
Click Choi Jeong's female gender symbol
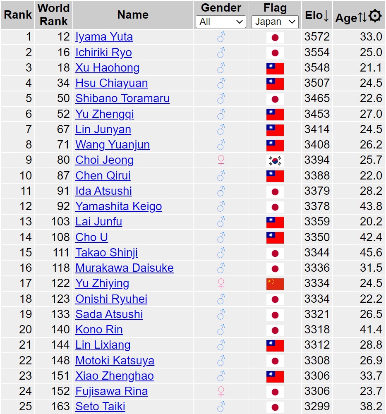[x=221, y=160]
